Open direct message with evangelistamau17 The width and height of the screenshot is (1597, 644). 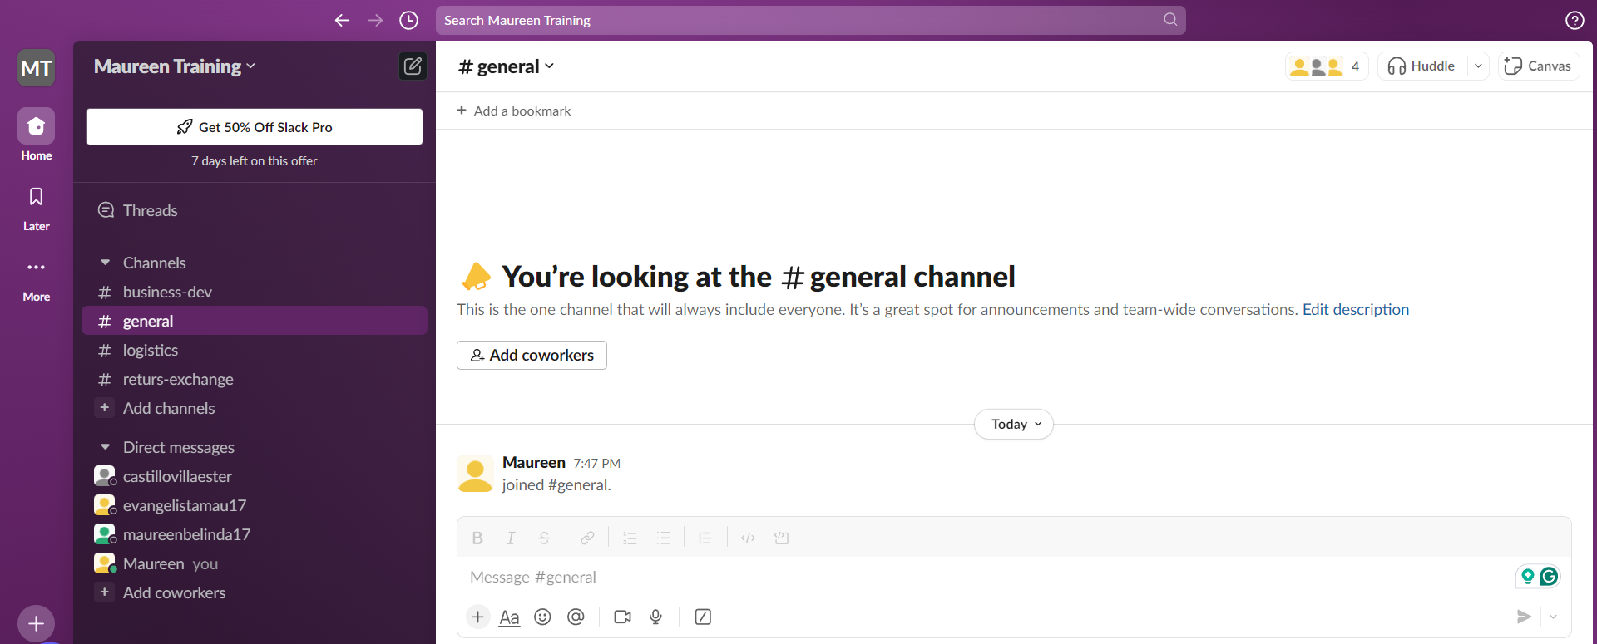tap(255, 505)
